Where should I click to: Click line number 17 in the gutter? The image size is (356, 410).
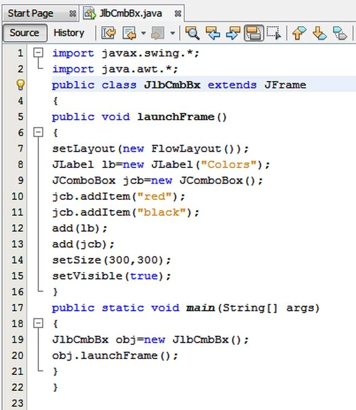coord(17,308)
